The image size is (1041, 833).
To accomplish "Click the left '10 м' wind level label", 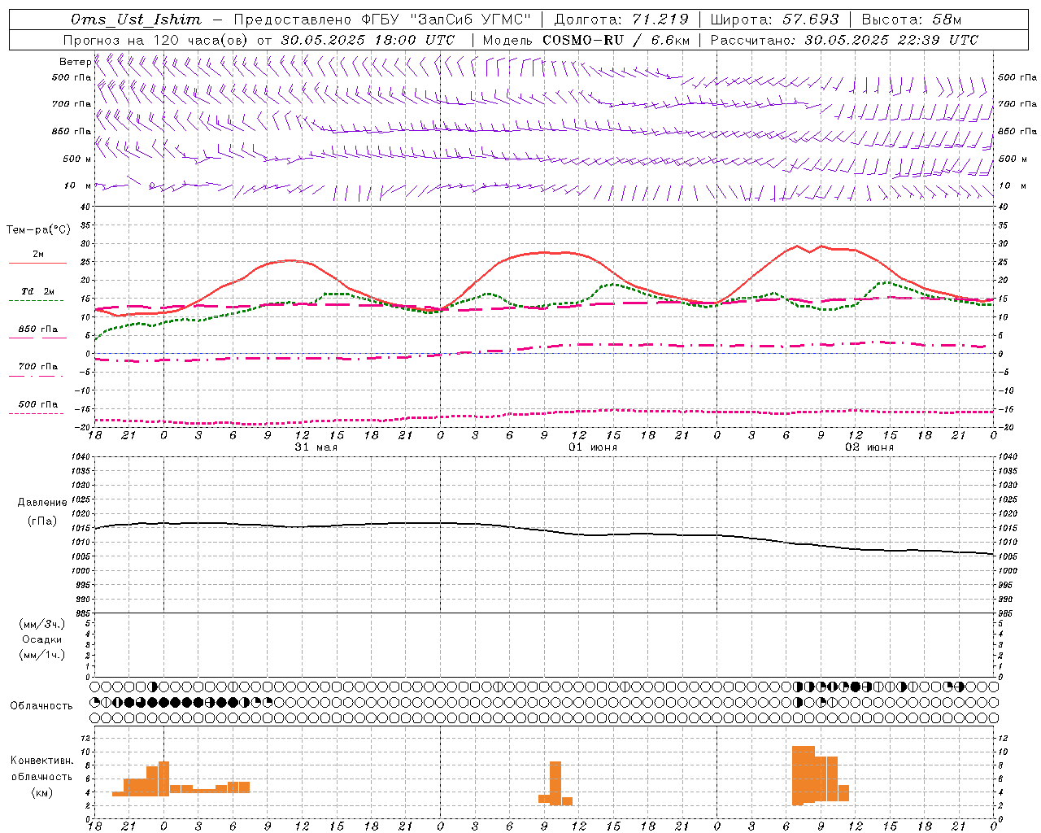I will click(x=78, y=185).
